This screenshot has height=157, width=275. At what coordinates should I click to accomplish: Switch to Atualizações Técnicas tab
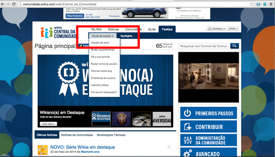click(x=111, y=135)
